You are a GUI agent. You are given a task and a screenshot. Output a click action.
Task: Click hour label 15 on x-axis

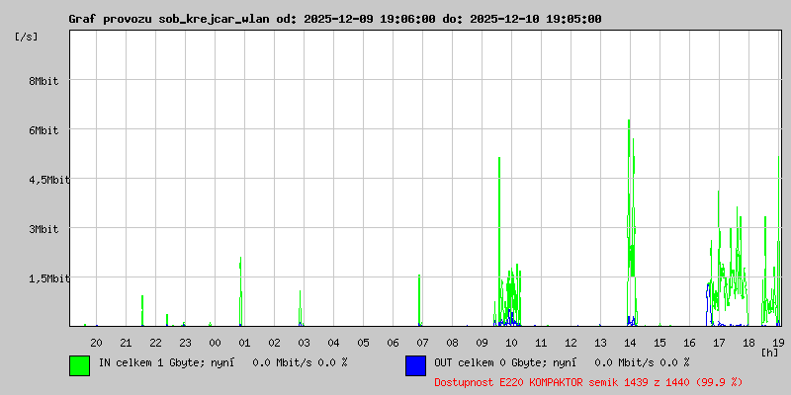point(659,343)
